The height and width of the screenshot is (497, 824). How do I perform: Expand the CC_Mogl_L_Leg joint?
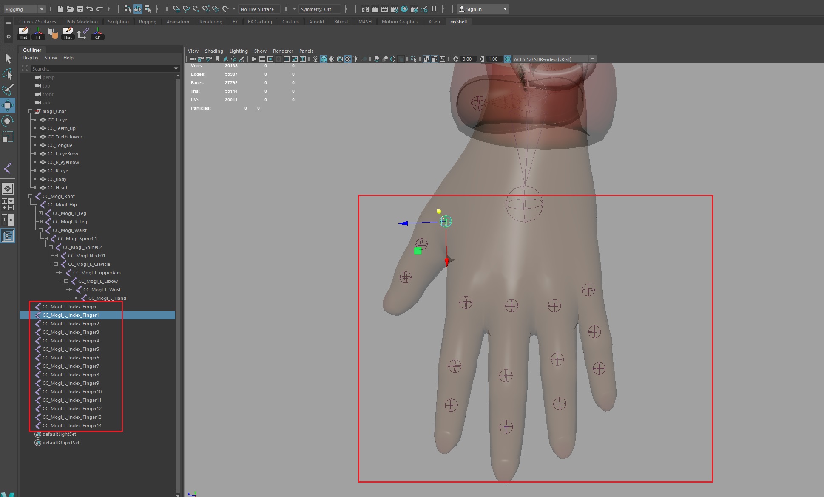pos(40,213)
